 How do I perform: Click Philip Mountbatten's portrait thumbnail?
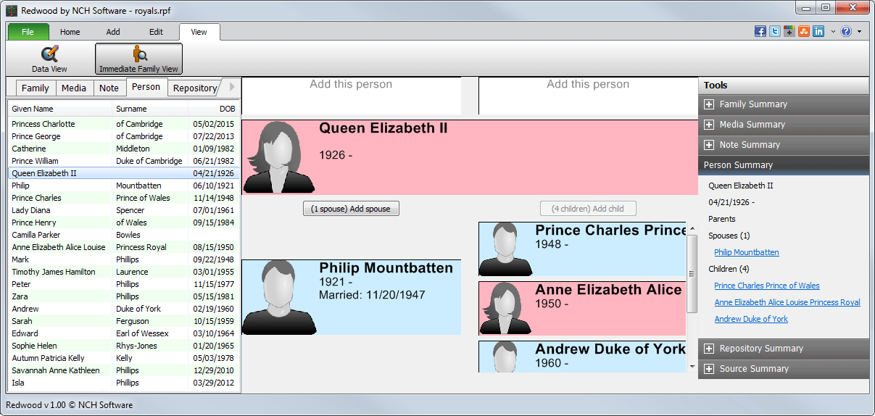coord(278,297)
